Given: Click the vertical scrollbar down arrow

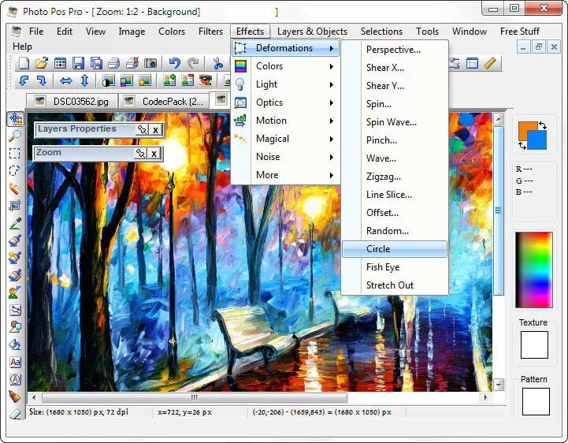Looking at the screenshot, I should (499, 385).
